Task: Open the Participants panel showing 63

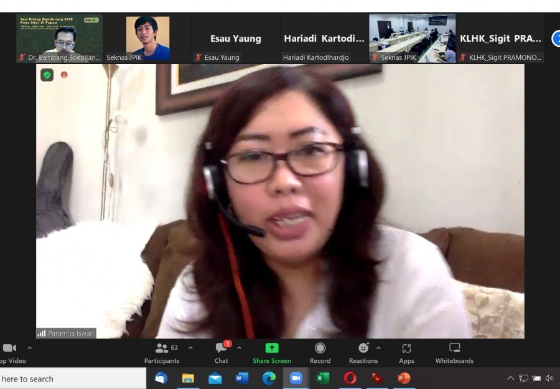Action: (162, 354)
